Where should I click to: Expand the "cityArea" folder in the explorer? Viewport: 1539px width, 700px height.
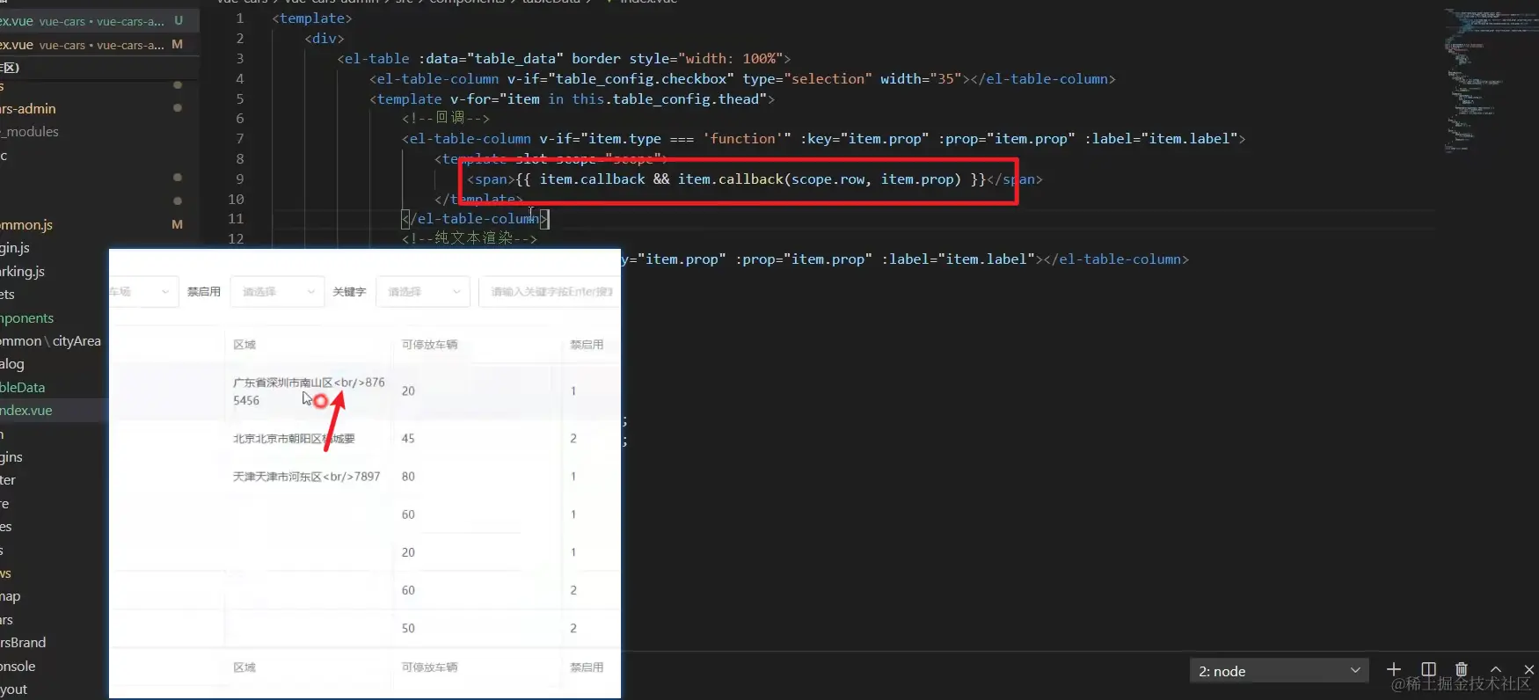(x=77, y=341)
